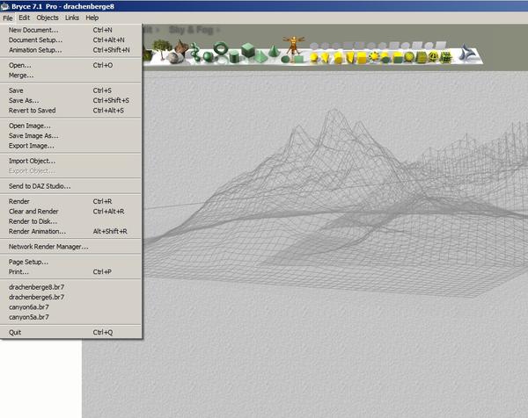
Task: Select Print... in the File menu
Action: click(71, 272)
